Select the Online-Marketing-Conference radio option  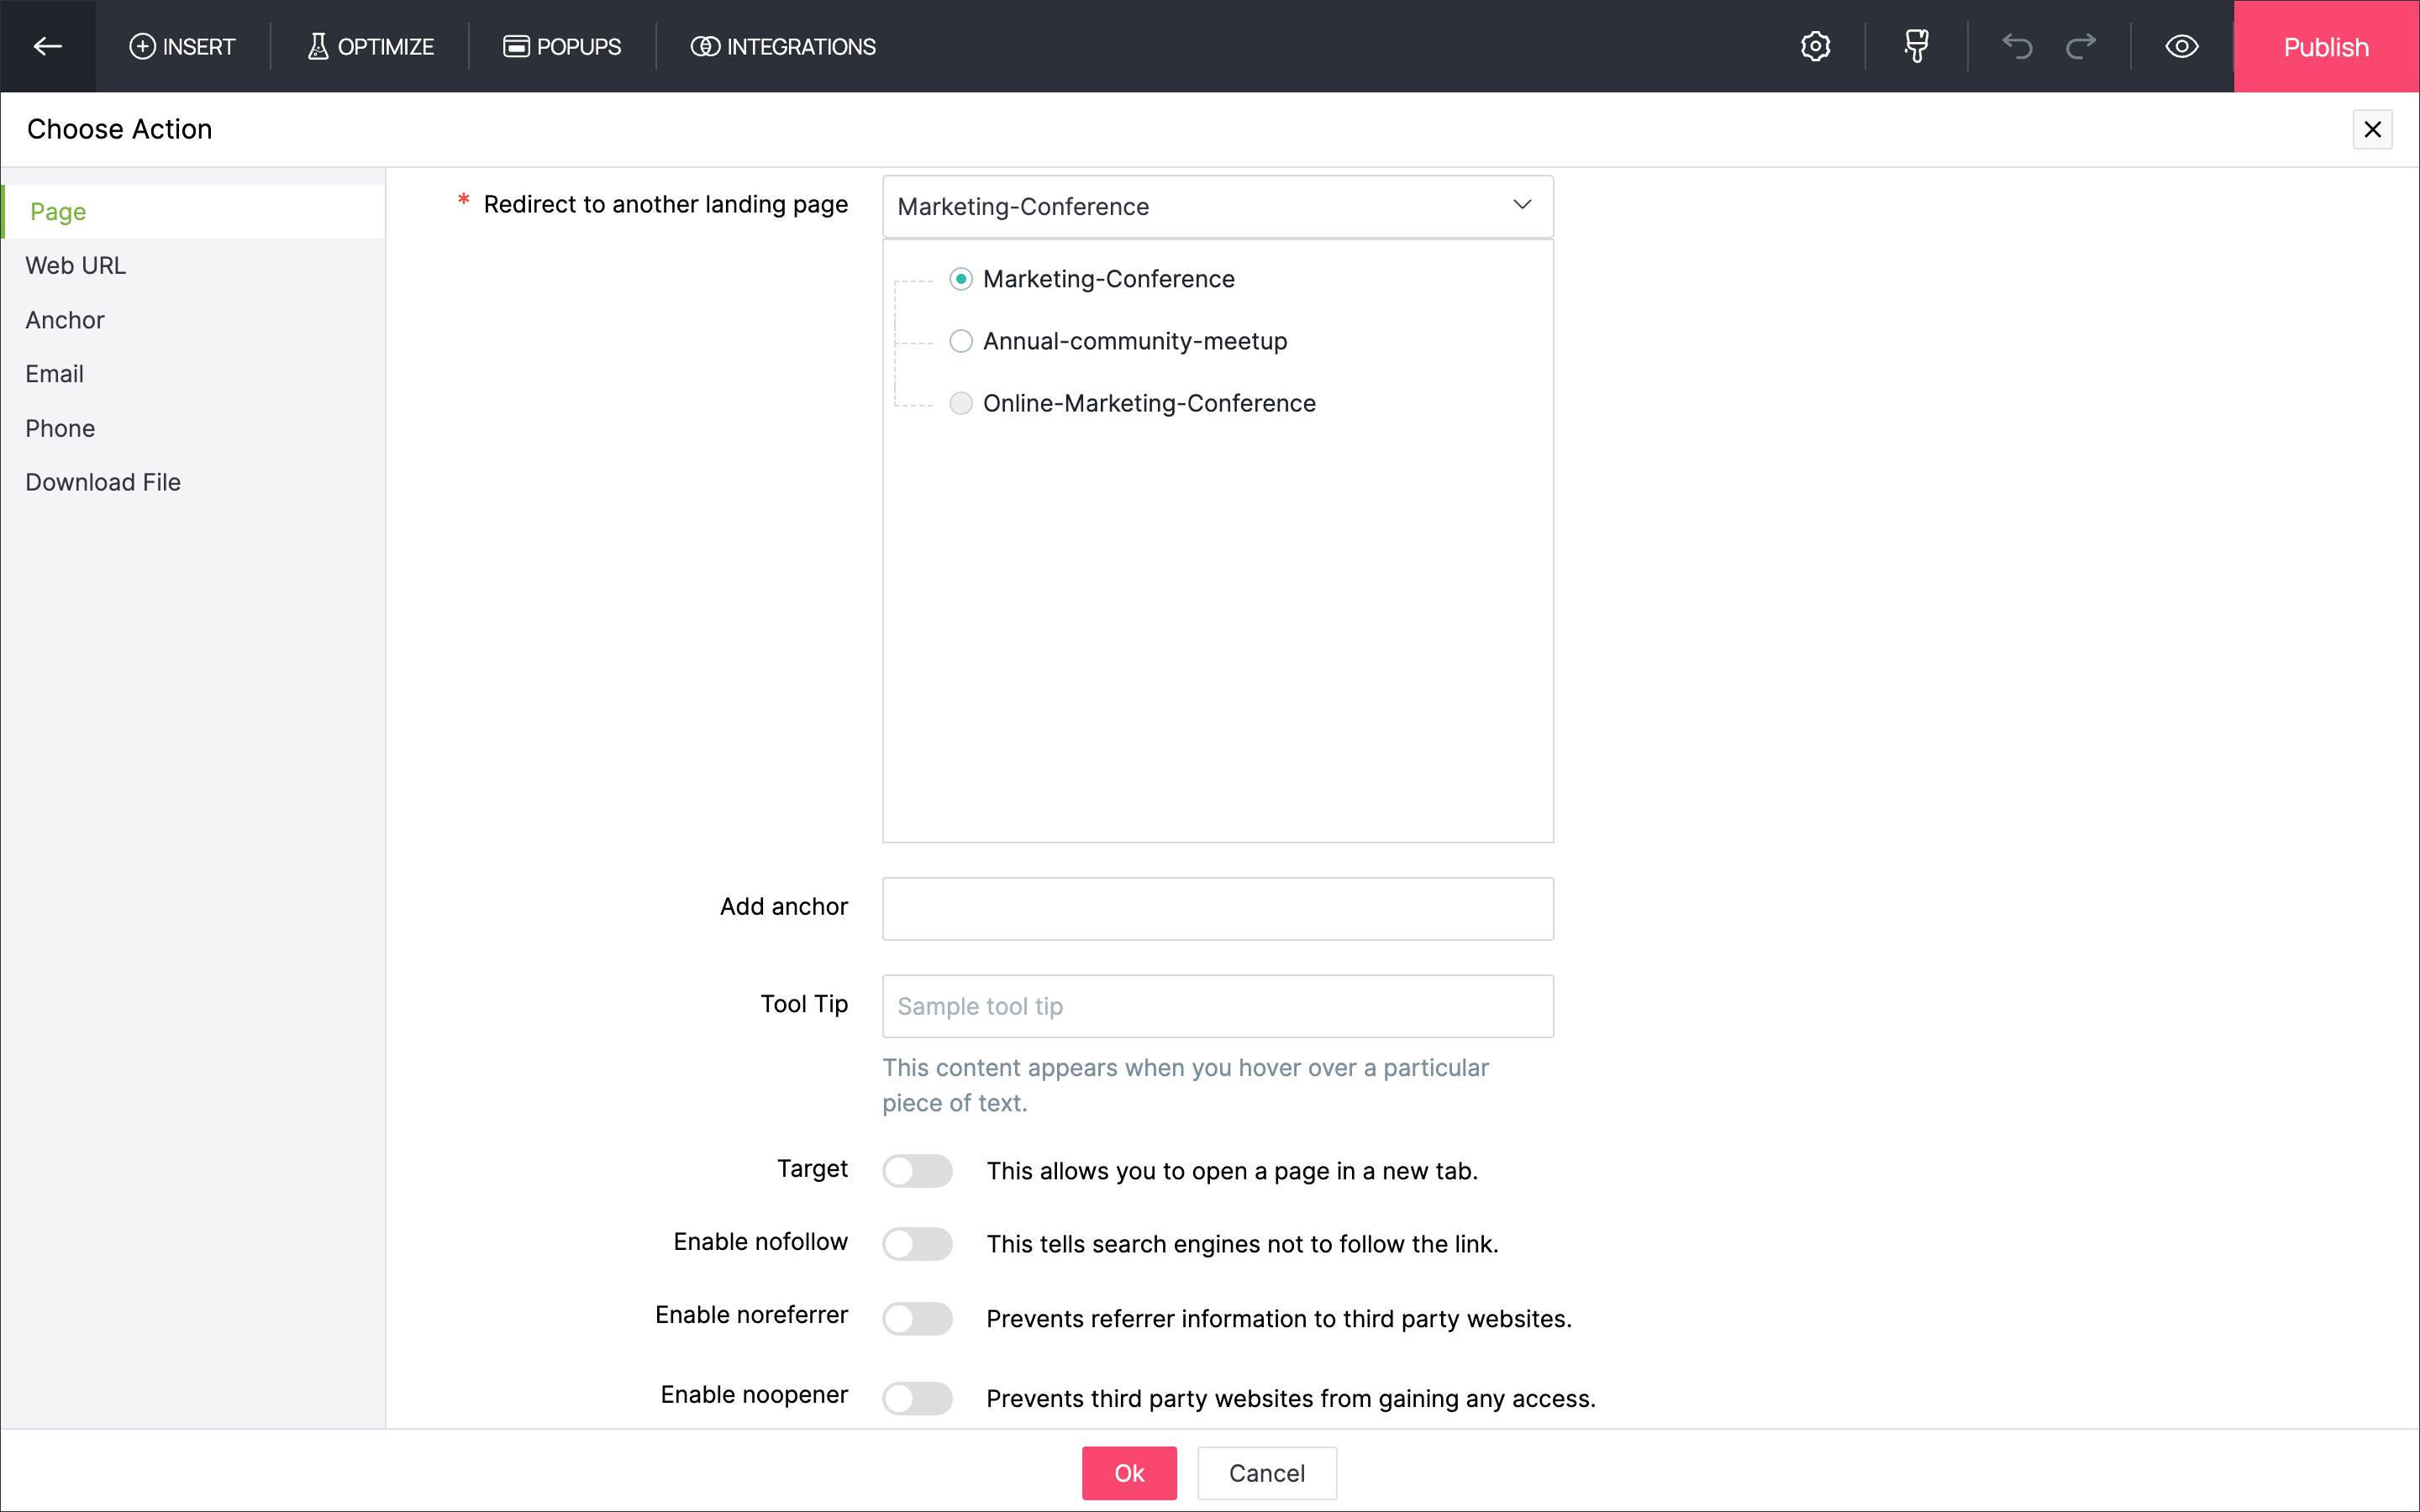click(x=960, y=403)
